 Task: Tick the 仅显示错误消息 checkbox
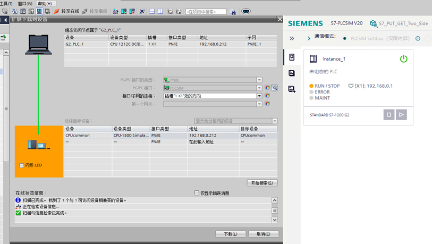198,193
